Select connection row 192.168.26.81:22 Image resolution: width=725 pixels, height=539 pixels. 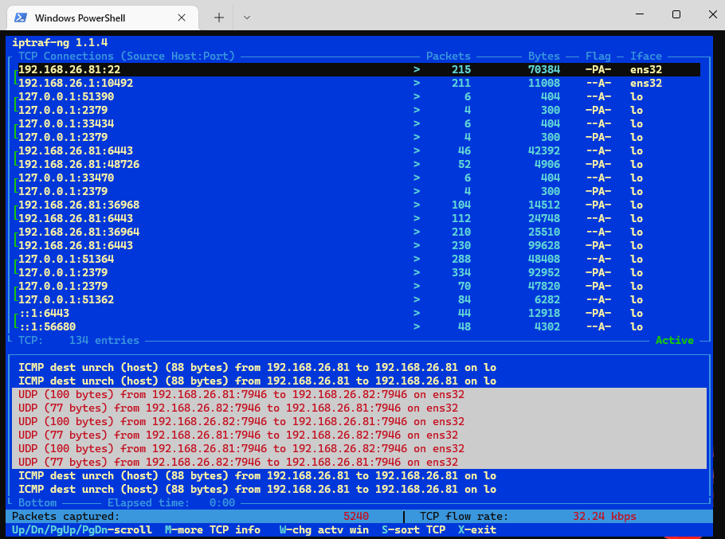click(359, 70)
